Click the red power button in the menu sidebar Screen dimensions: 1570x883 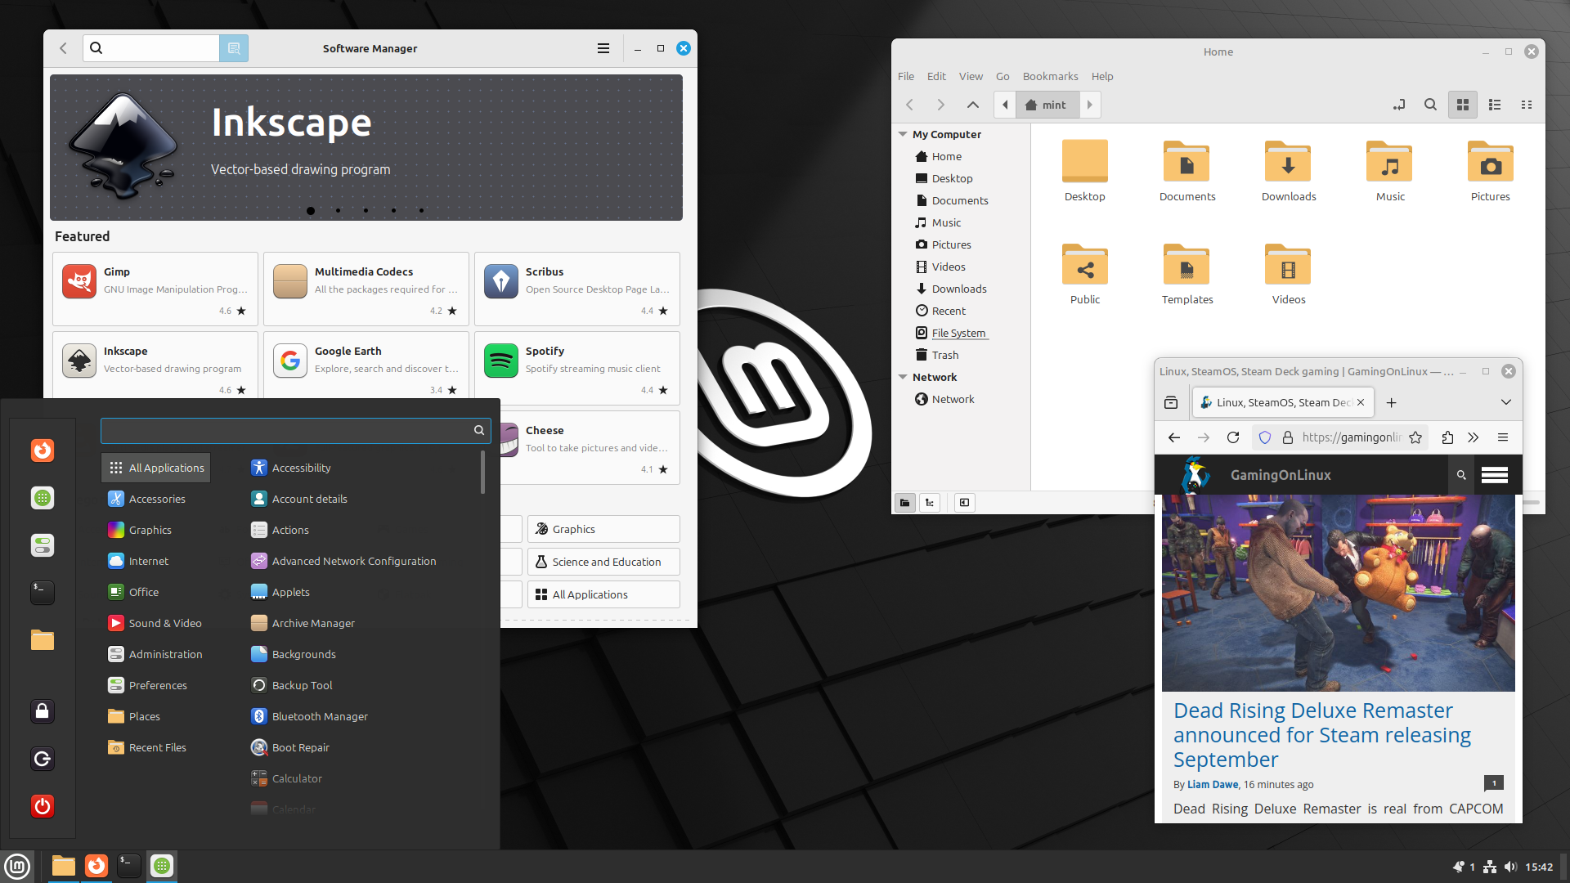click(43, 806)
